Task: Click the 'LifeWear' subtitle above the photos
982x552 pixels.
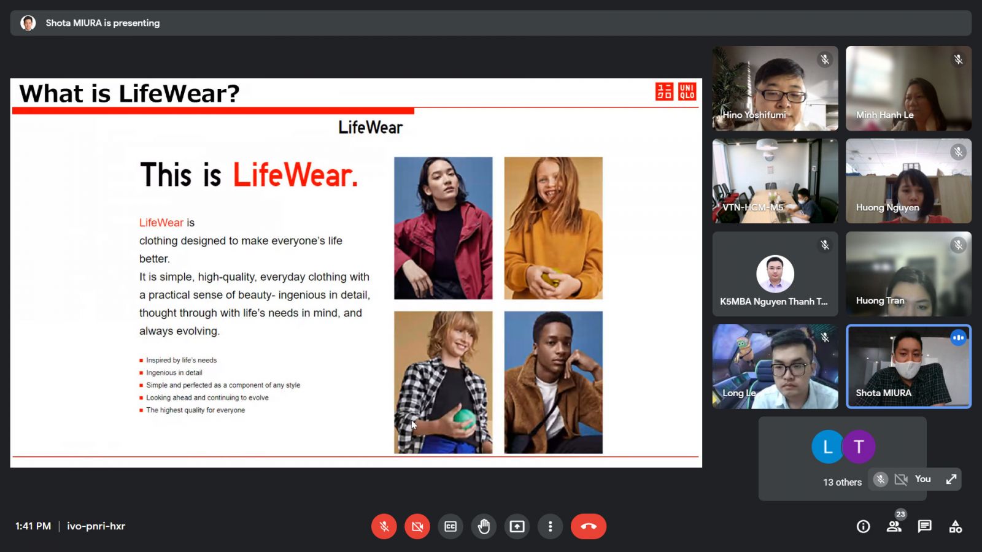Action: click(x=370, y=128)
